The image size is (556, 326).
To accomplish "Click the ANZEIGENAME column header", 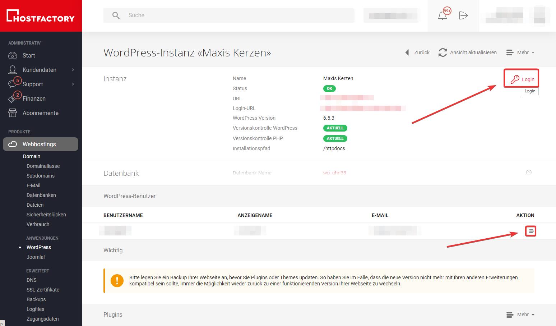I will [255, 215].
